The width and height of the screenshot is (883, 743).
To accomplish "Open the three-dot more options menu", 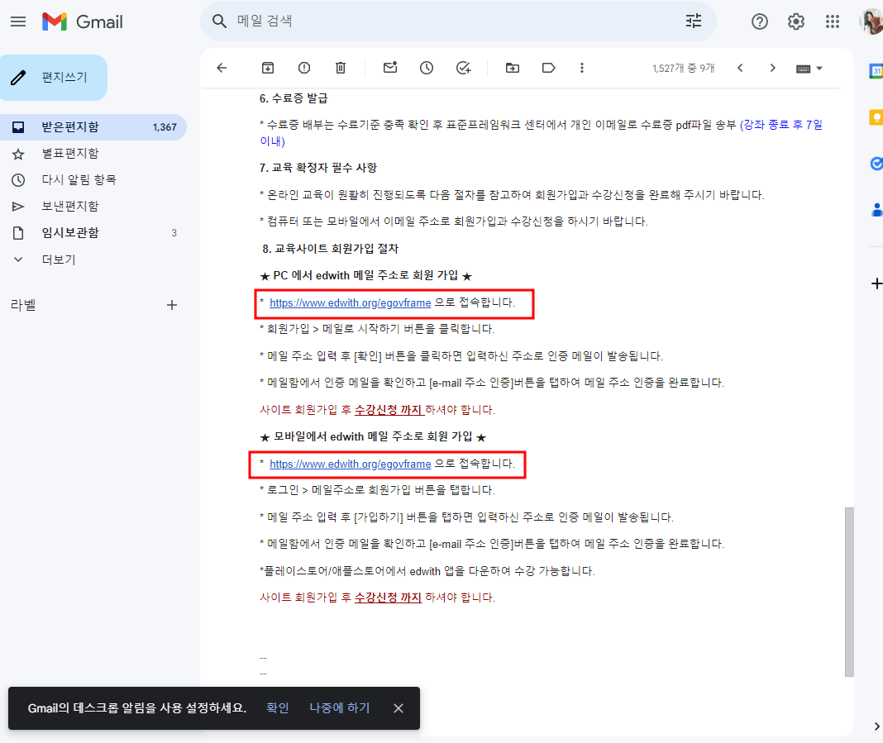I will 582,68.
